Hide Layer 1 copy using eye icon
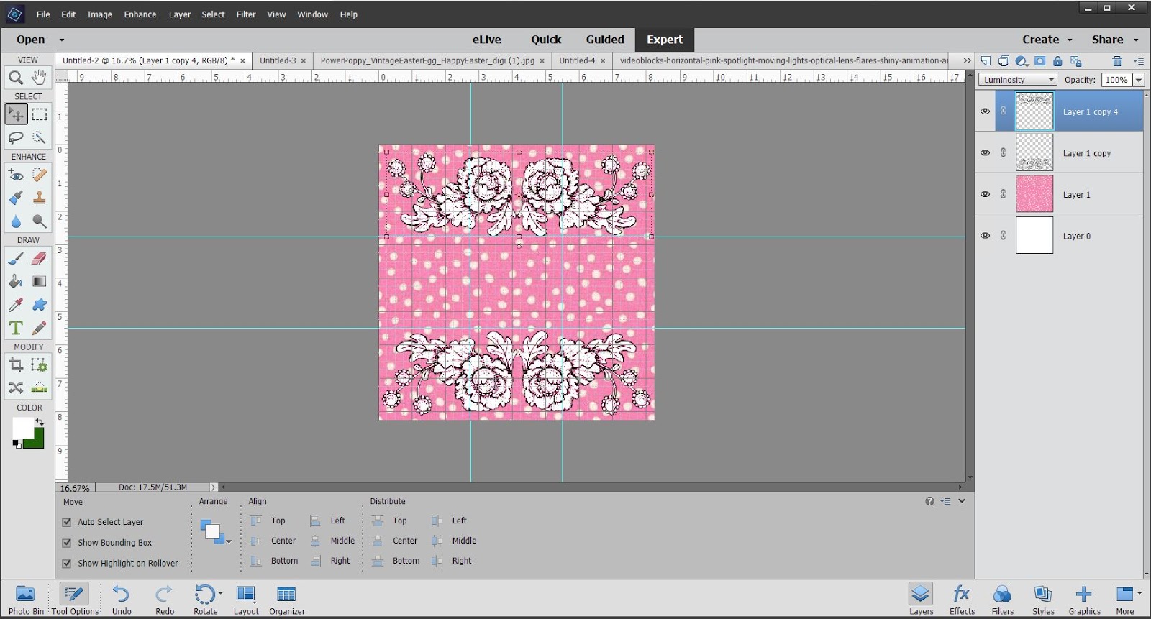Image resolution: width=1151 pixels, height=619 pixels. click(985, 152)
